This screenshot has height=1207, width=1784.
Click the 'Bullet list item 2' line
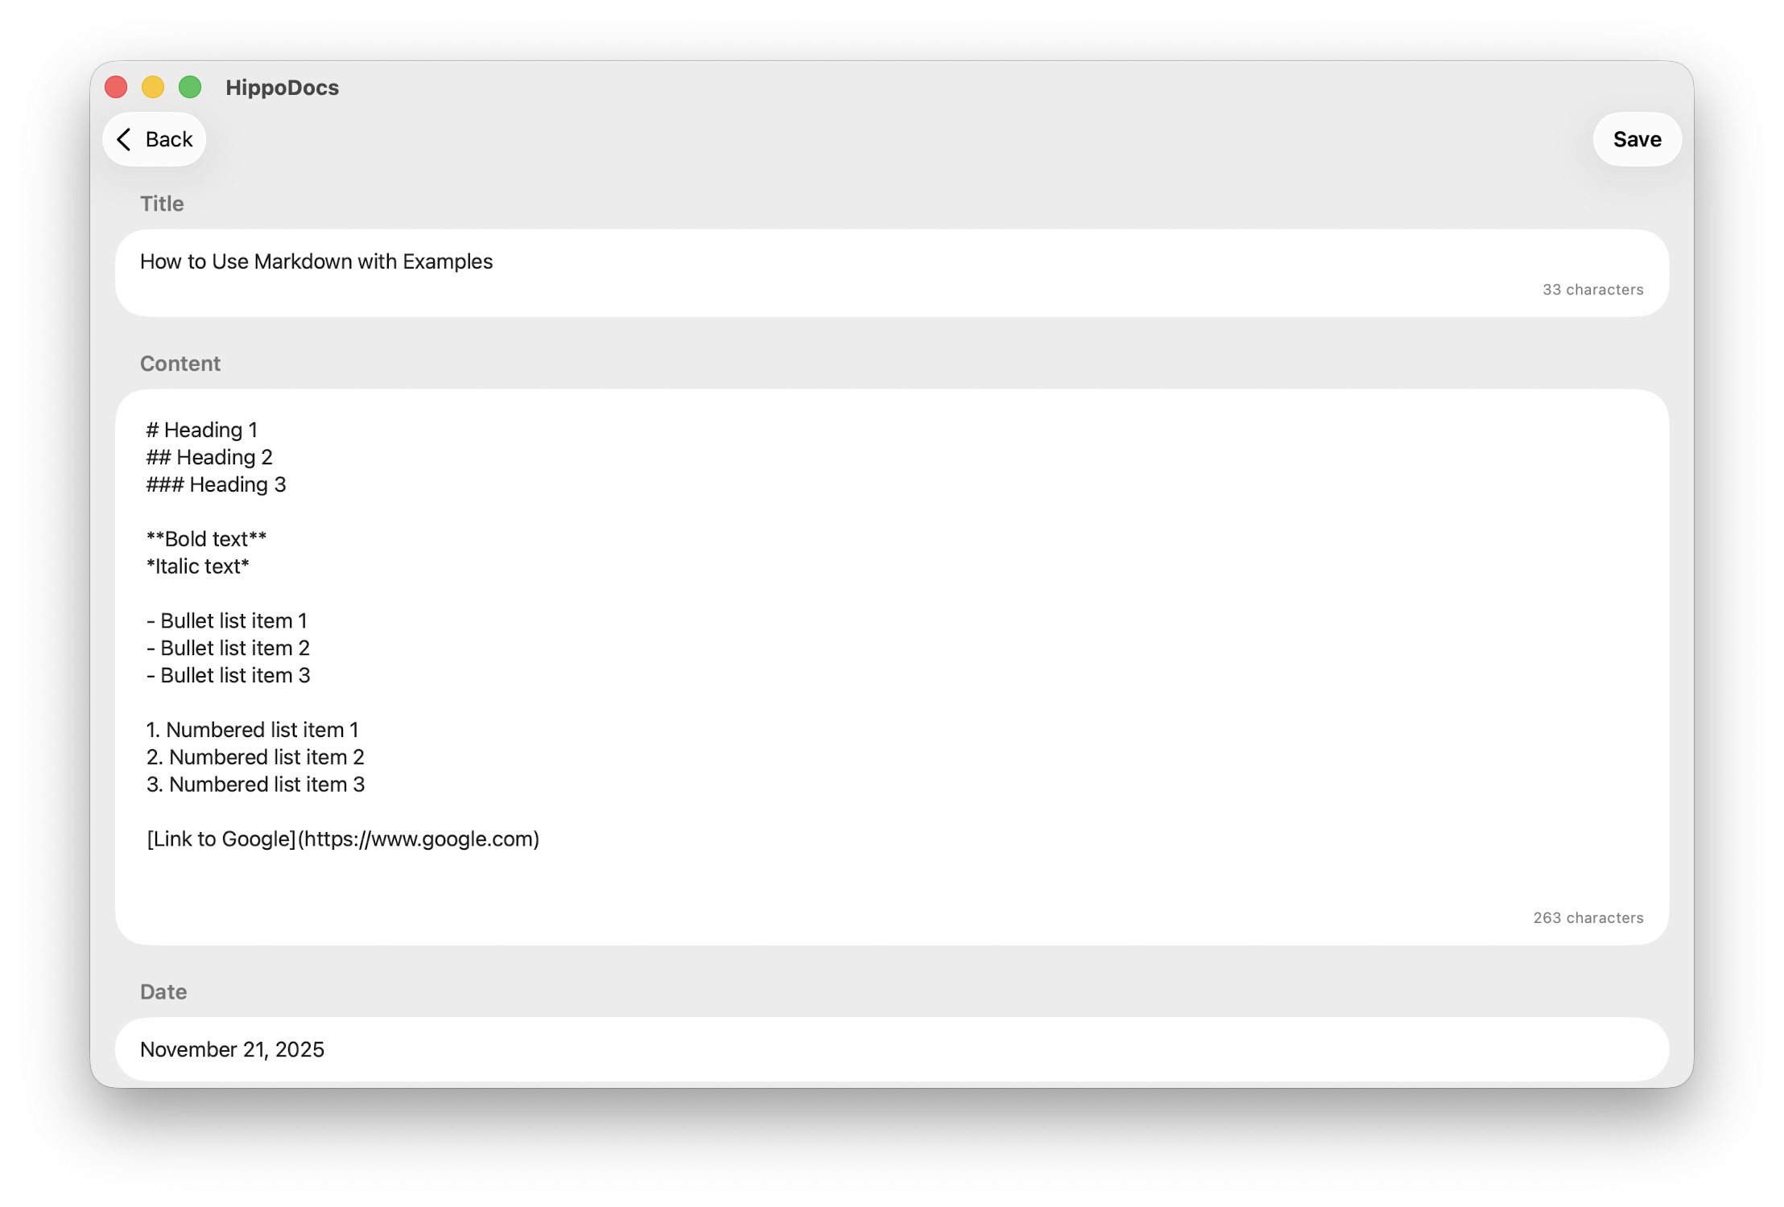click(x=228, y=648)
